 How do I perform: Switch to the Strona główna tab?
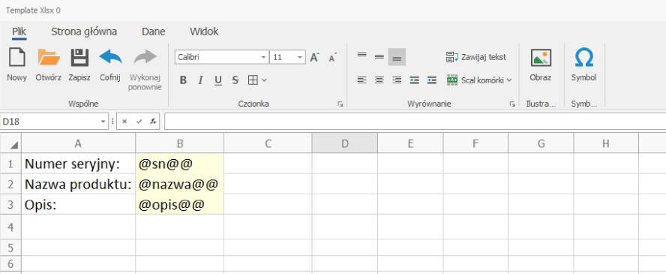click(84, 32)
